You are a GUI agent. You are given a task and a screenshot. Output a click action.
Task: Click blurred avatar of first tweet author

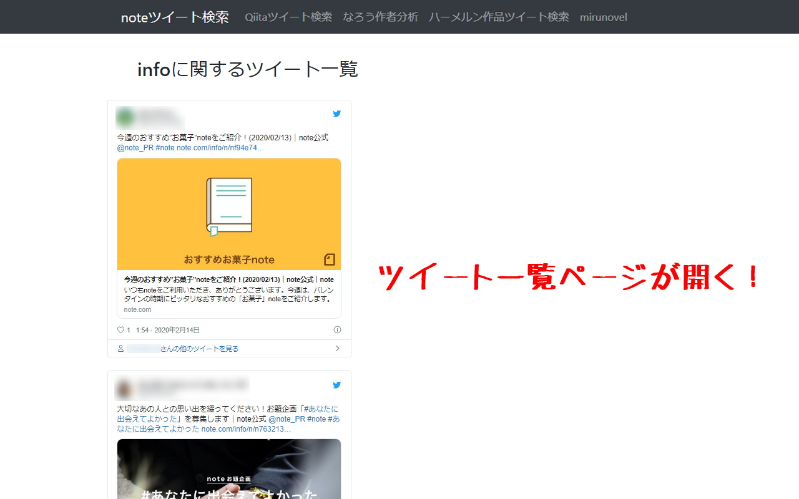(x=125, y=117)
